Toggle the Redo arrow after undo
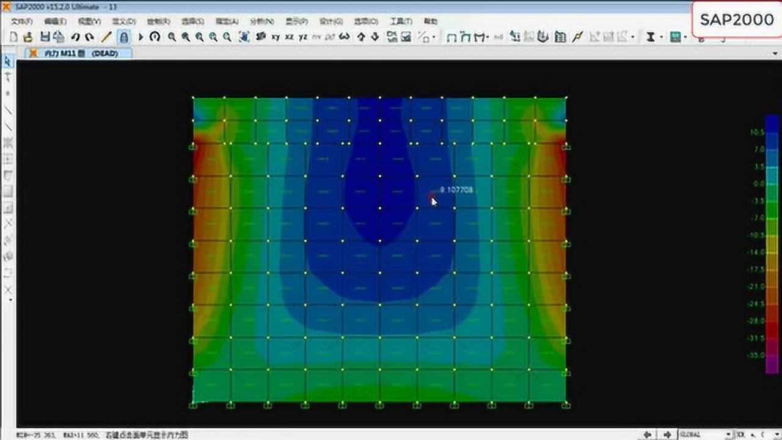This screenshot has width=782, height=440. tap(90, 37)
